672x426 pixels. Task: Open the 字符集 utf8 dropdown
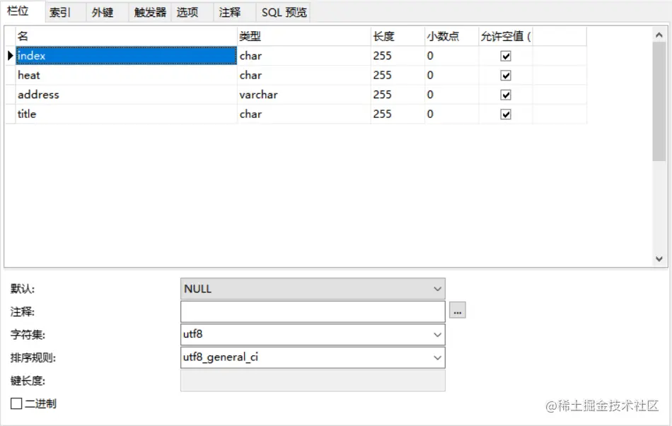pyautogui.click(x=313, y=334)
